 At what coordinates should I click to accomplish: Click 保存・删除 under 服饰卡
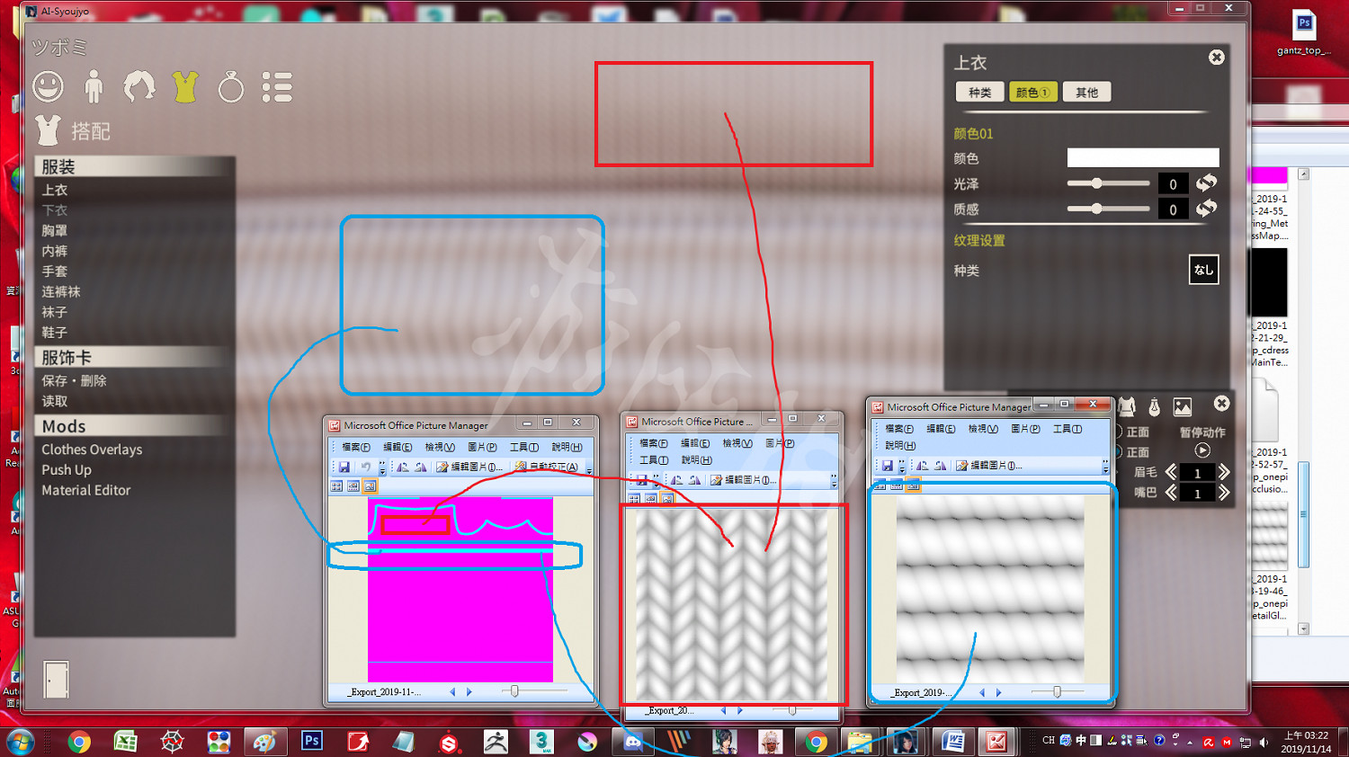[74, 381]
